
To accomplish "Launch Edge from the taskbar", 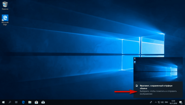I will tap(23, 102).
